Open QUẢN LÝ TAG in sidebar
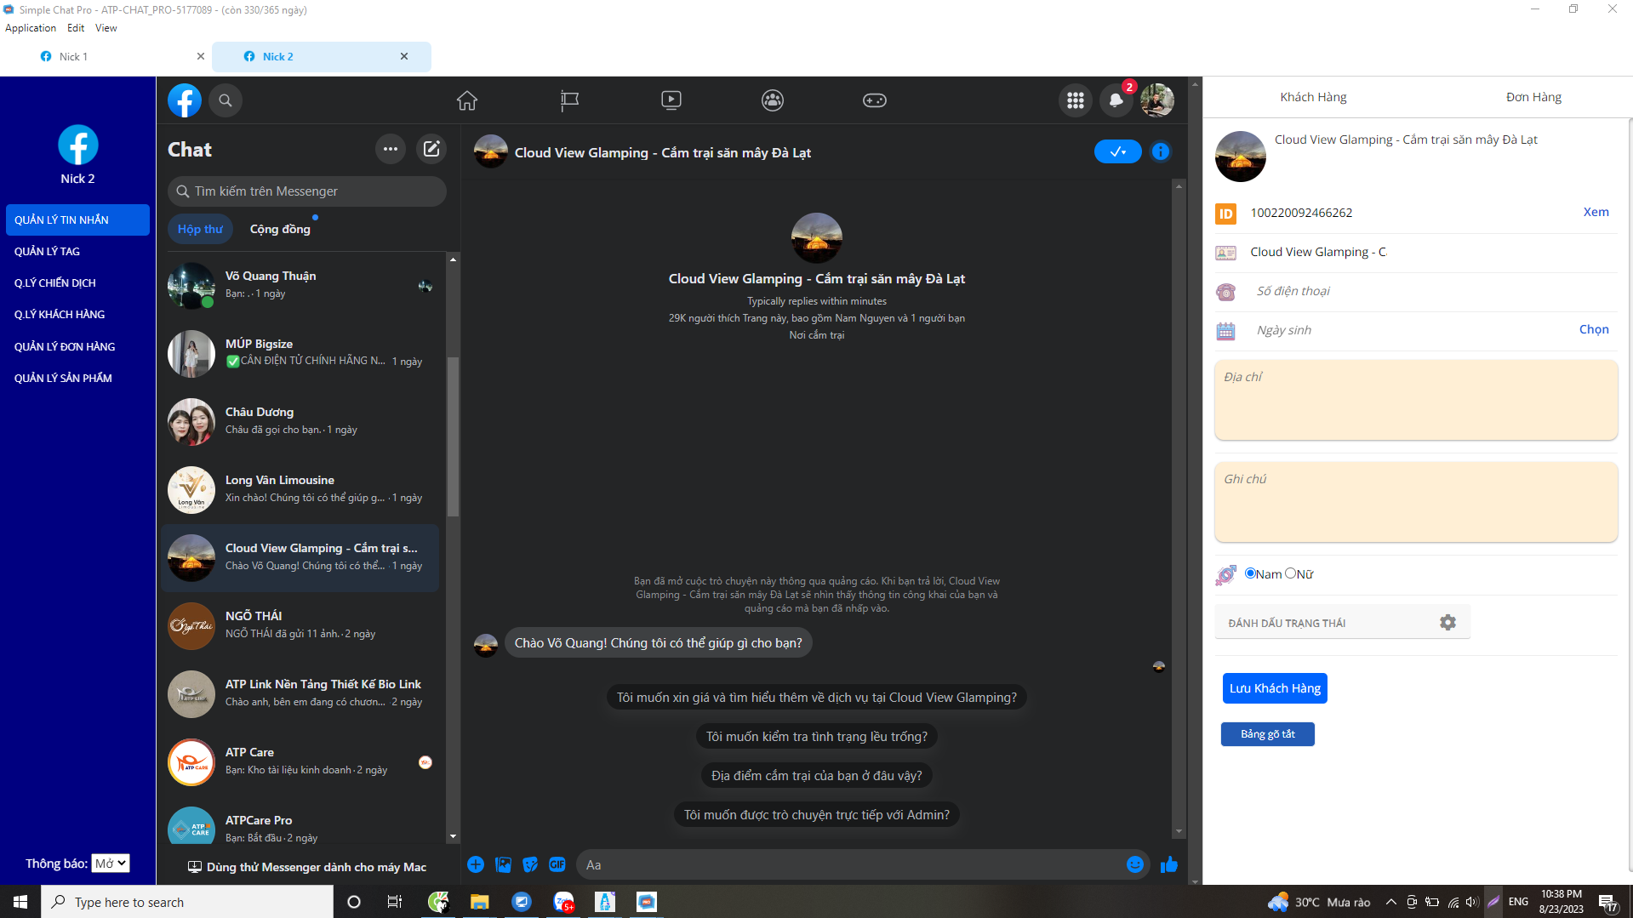The height and width of the screenshot is (918, 1633). (x=77, y=251)
